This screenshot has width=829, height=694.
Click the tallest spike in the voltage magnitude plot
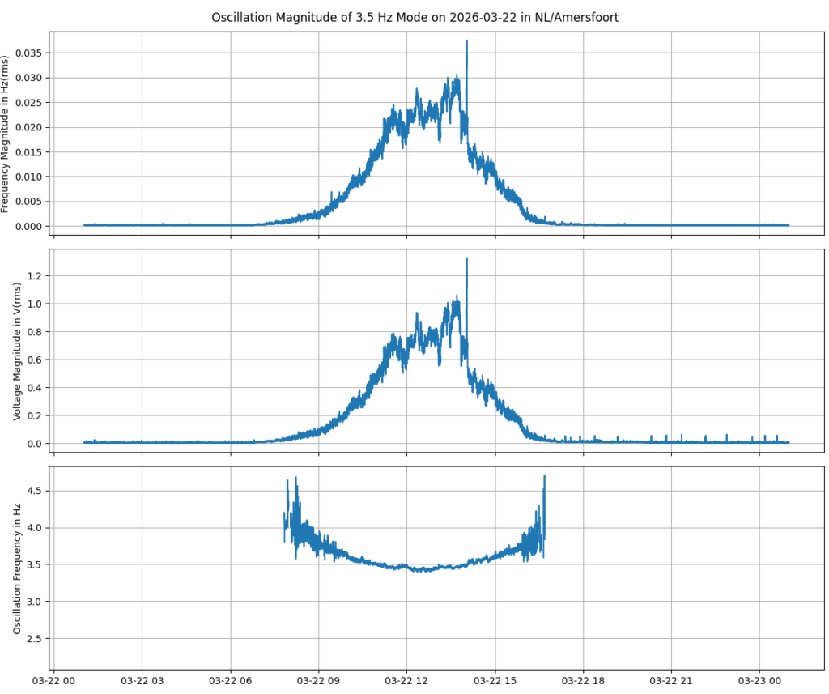tap(466, 261)
